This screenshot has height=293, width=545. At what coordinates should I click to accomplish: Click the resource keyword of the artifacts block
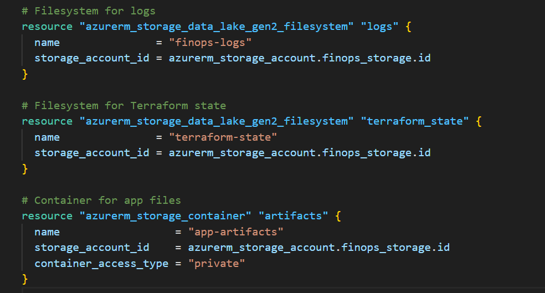tap(47, 216)
